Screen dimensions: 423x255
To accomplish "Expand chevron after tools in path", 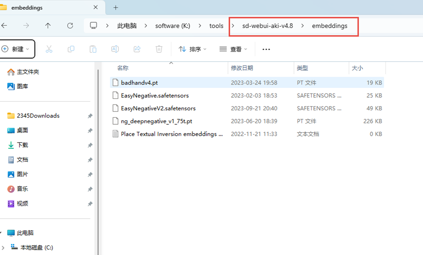I will click(x=233, y=26).
